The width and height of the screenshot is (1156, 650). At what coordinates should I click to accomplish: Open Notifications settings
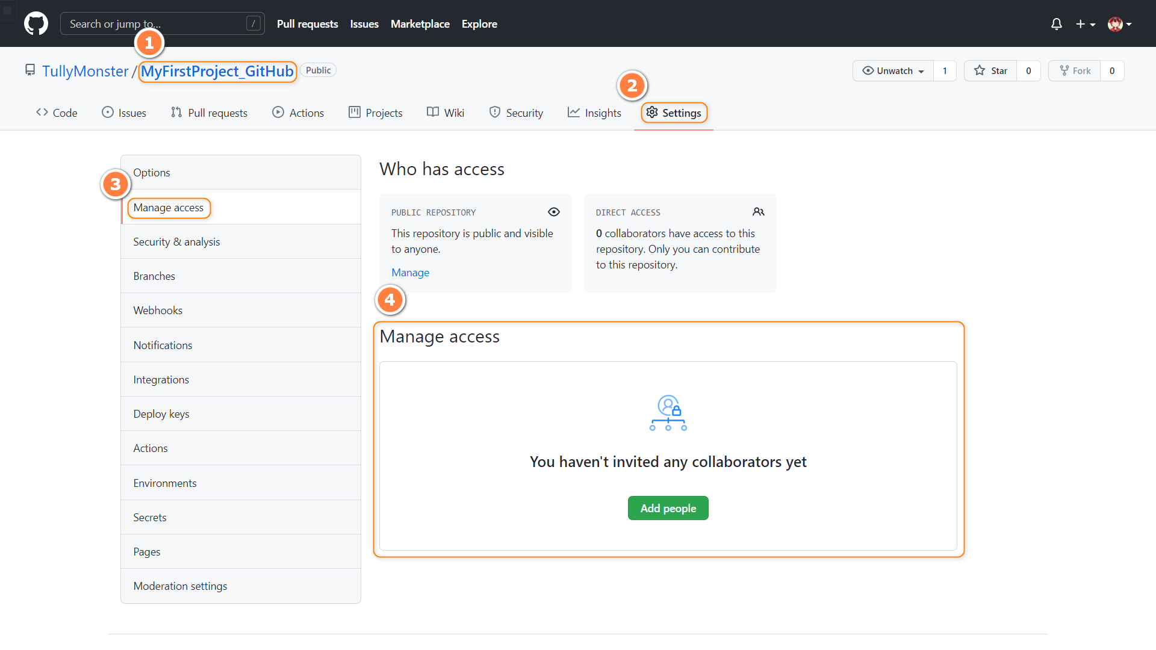point(241,345)
